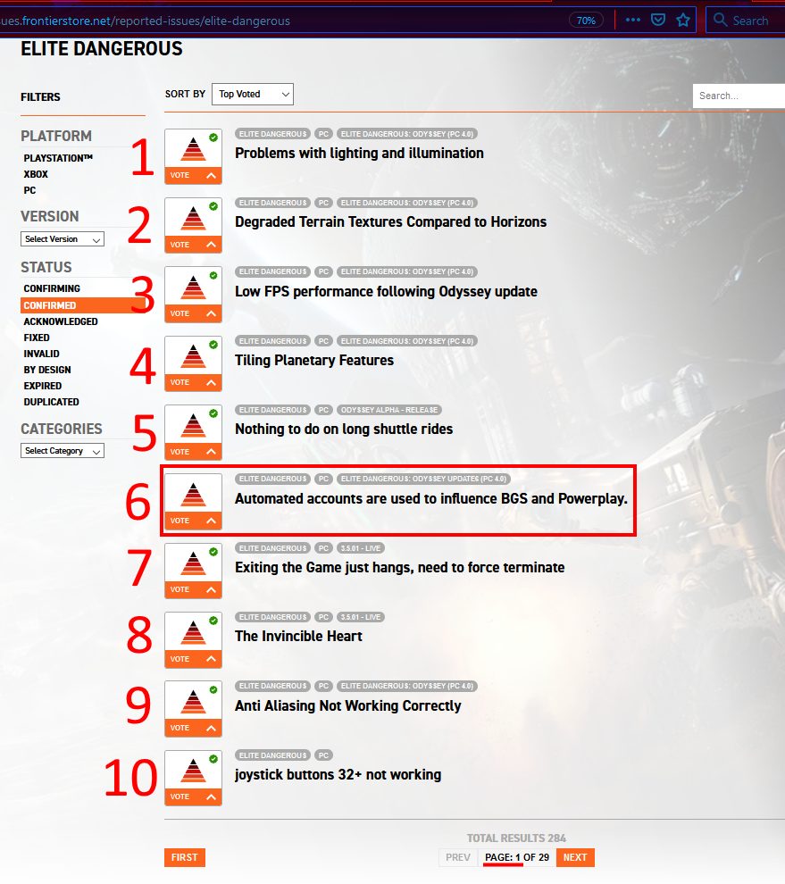Filter by PC platform
This screenshot has height=884, width=785.
[29, 190]
